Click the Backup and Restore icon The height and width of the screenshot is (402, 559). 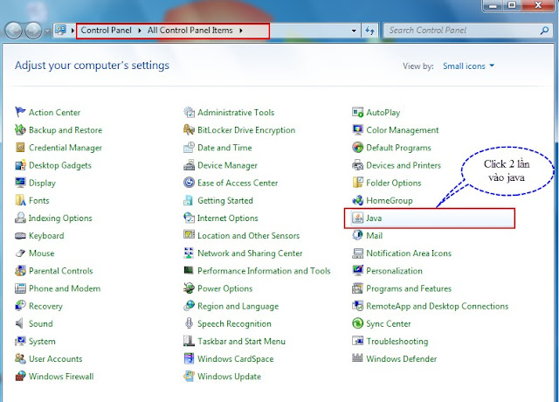pyautogui.click(x=20, y=130)
